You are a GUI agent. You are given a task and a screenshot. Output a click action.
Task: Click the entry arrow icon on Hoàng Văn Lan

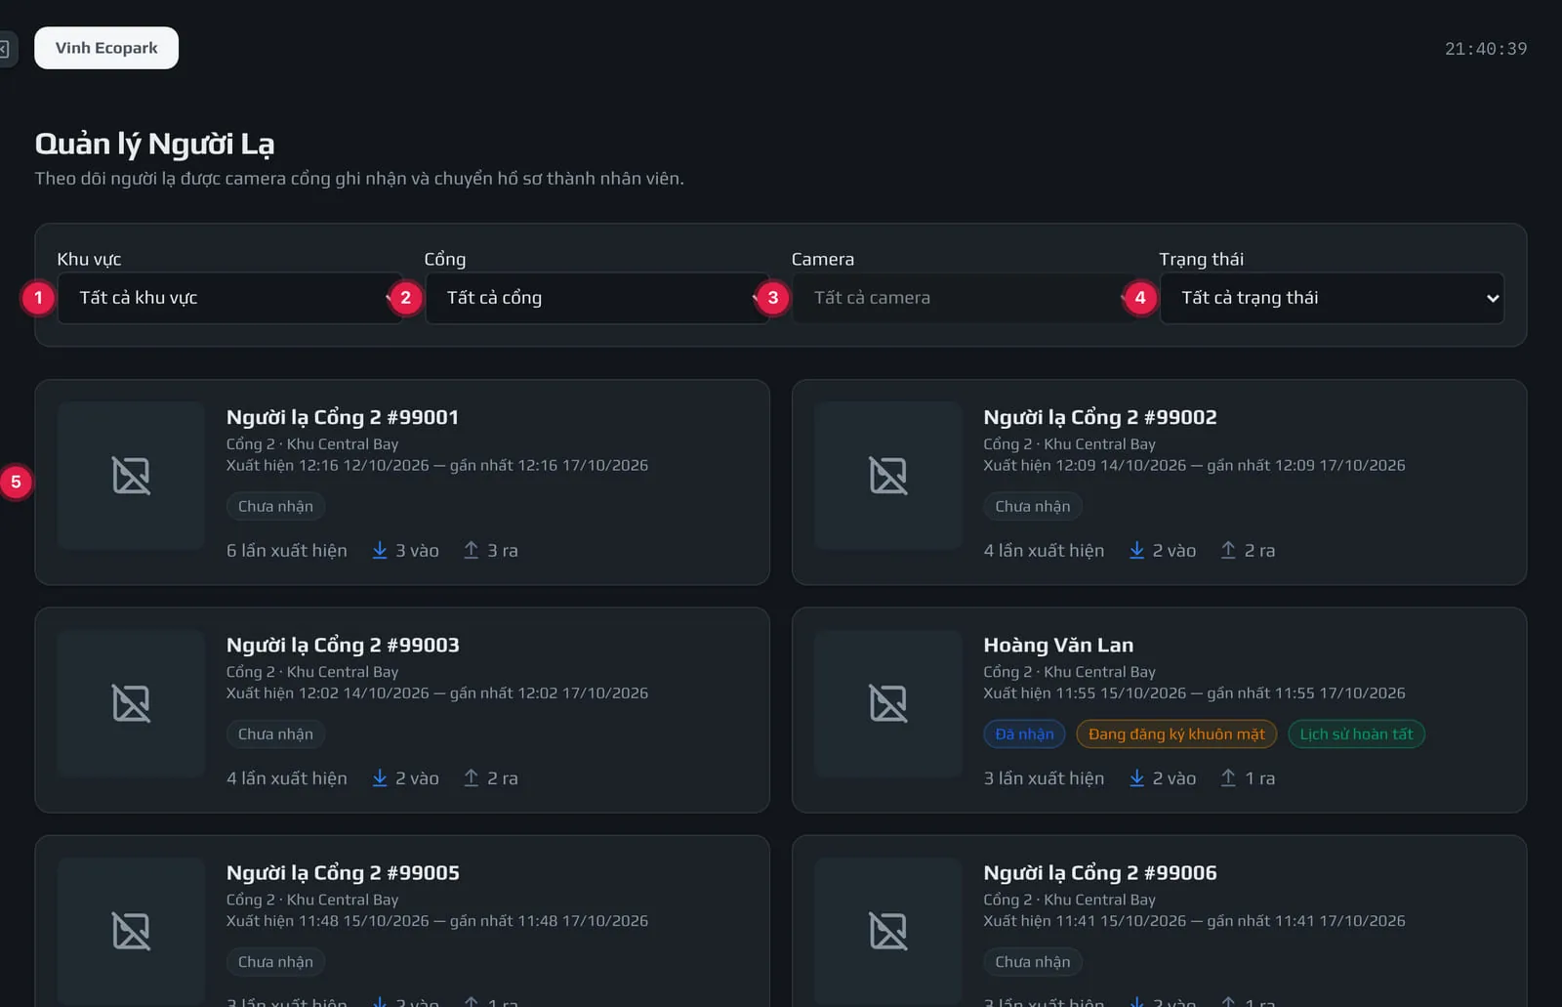(x=1137, y=777)
